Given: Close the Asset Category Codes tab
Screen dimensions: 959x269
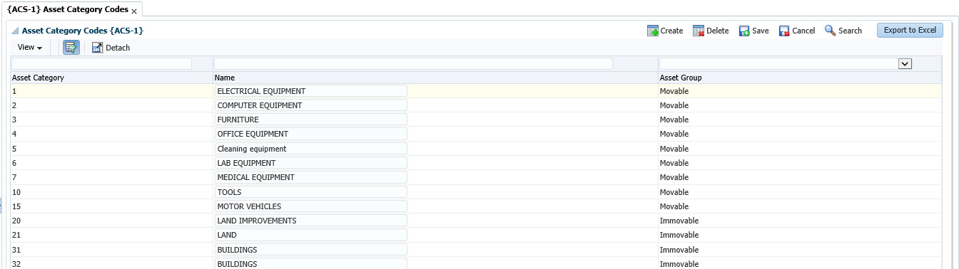Looking at the screenshot, I should (134, 11).
